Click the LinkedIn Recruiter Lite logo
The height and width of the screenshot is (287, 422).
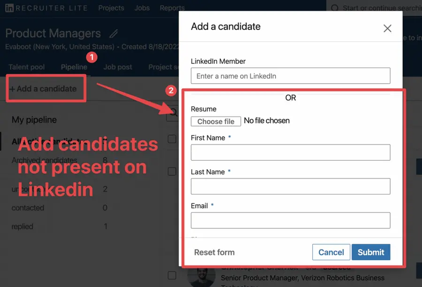coord(45,7)
